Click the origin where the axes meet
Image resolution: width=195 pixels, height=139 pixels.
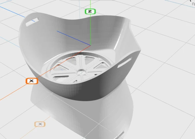click(x=90, y=45)
